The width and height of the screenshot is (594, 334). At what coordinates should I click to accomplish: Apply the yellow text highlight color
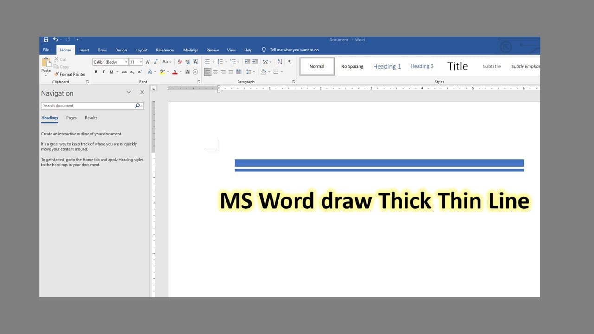[162, 72]
